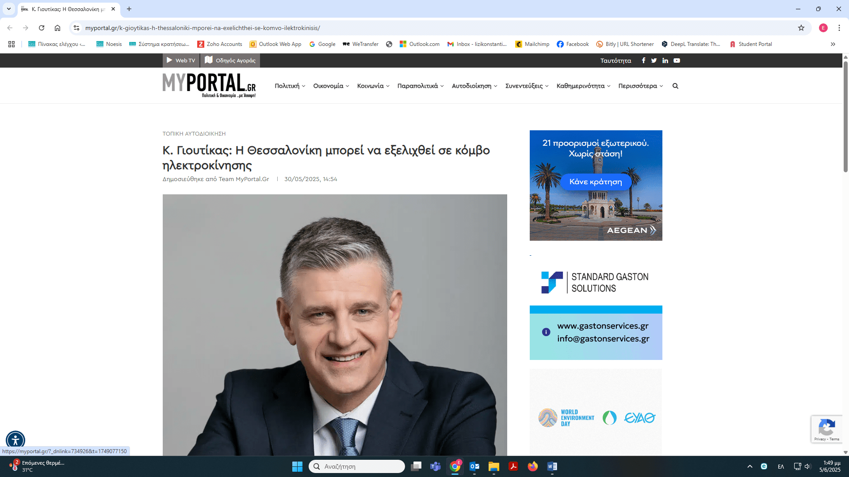The width and height of the screenshot is (849, 477).
Task: Show hidden bookmarks chevron
Action: (833, 44)
